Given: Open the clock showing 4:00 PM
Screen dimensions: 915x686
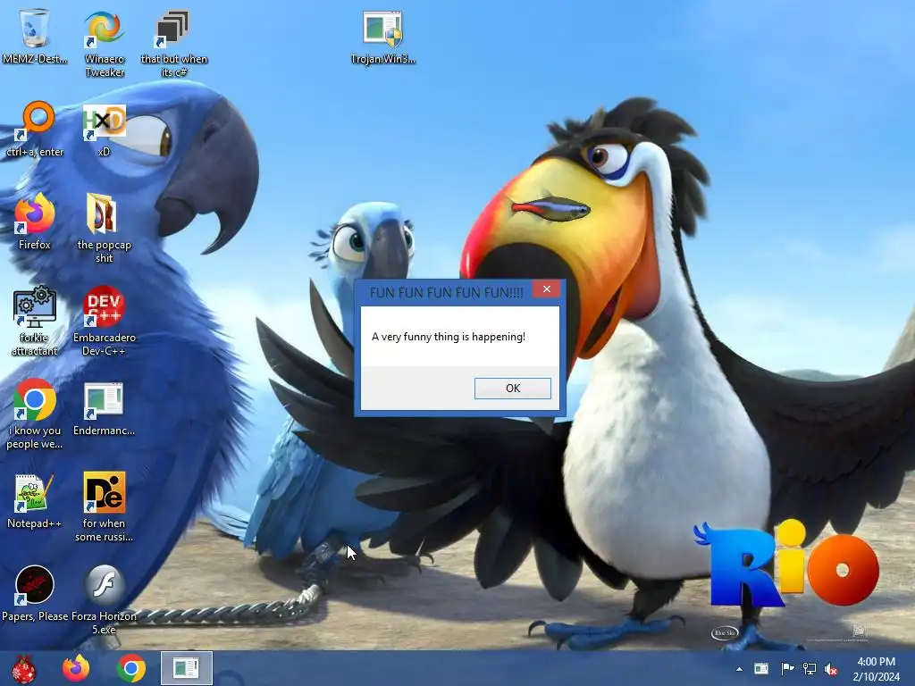Looking at the screenshot, I should click(876, 669).
